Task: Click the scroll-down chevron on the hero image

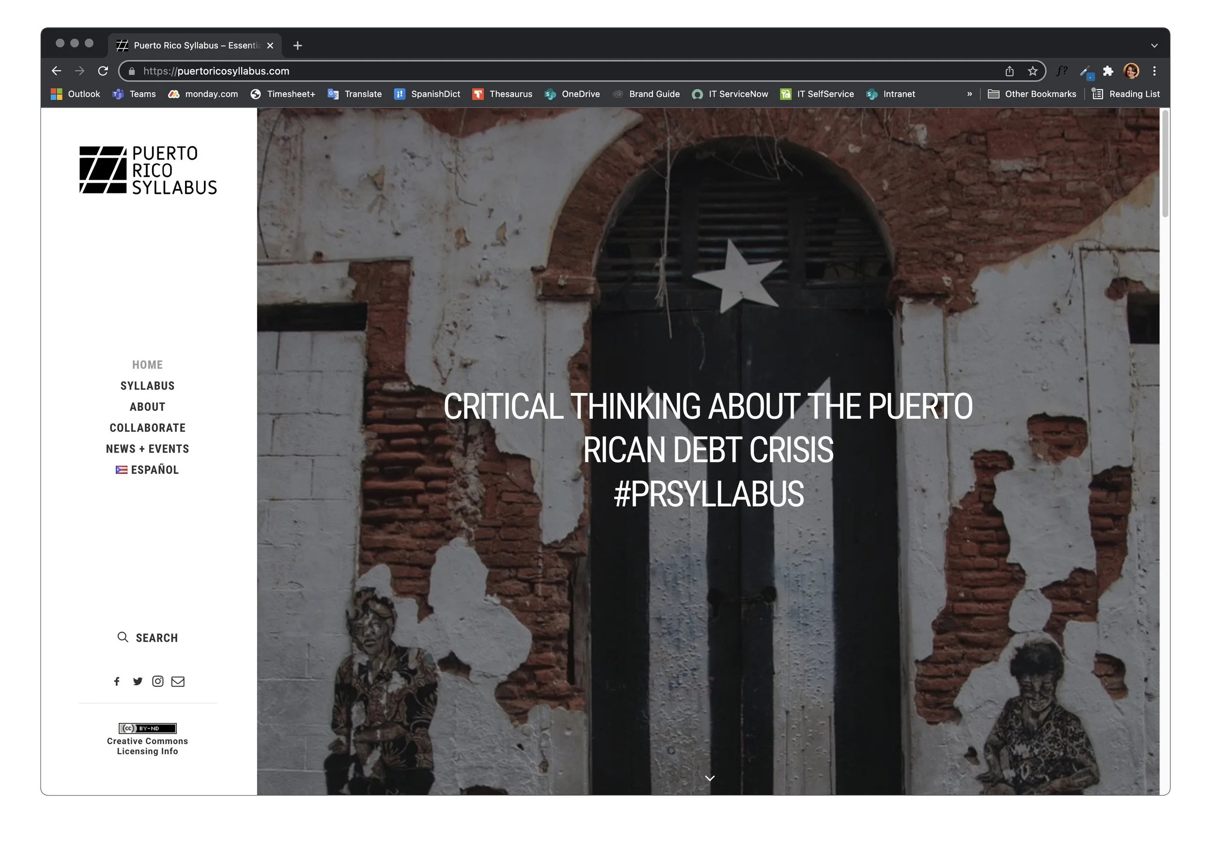Action: point(710,778)
